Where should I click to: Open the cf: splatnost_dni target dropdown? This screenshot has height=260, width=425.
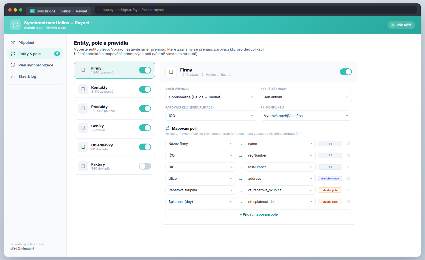(280, 202)
